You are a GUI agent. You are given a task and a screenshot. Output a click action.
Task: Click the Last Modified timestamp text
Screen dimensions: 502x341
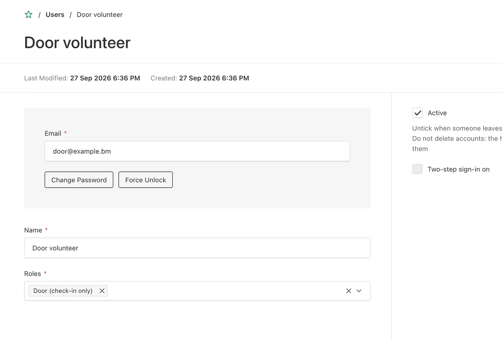105,78
